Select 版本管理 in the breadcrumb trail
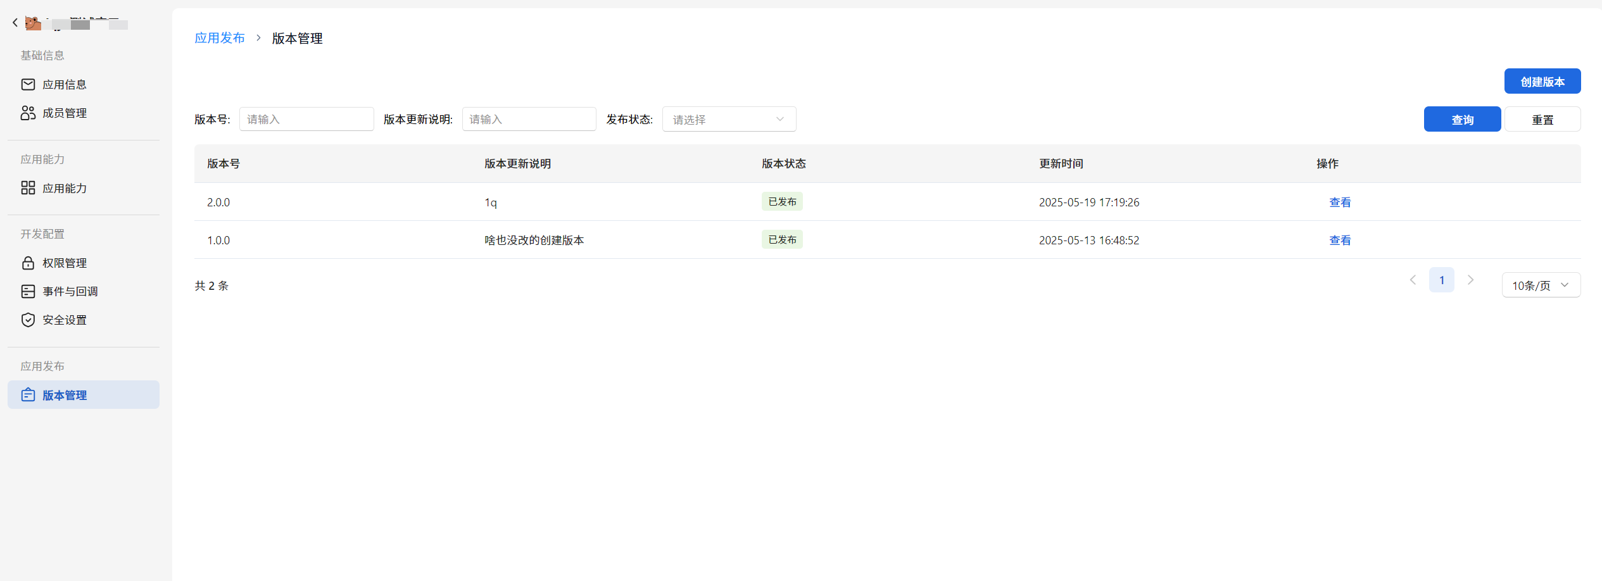 (x=297, y=38)
